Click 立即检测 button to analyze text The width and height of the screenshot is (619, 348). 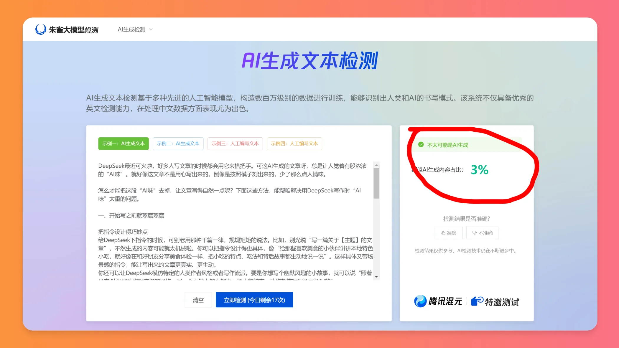(254, 300)
